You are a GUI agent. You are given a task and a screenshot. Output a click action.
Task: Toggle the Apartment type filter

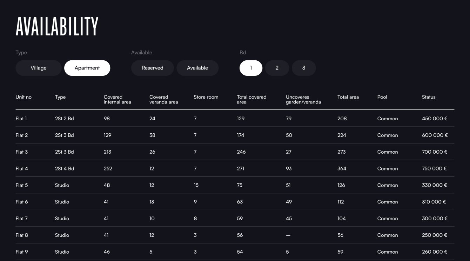(x=87, y=68)
